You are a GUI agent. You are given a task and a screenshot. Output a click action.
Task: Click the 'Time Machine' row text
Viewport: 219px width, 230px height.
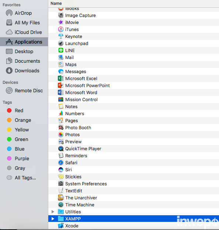point(80,205)
